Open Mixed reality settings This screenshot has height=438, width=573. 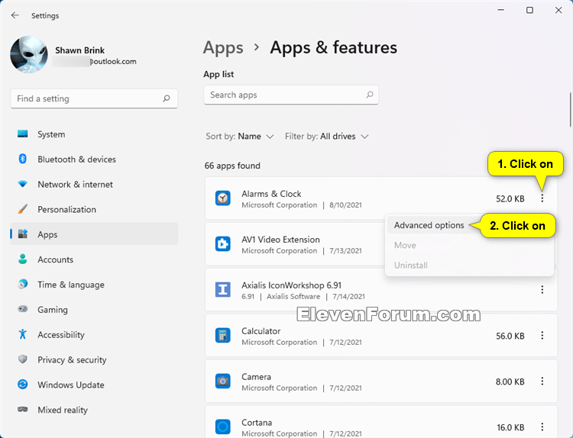point(94,410)
